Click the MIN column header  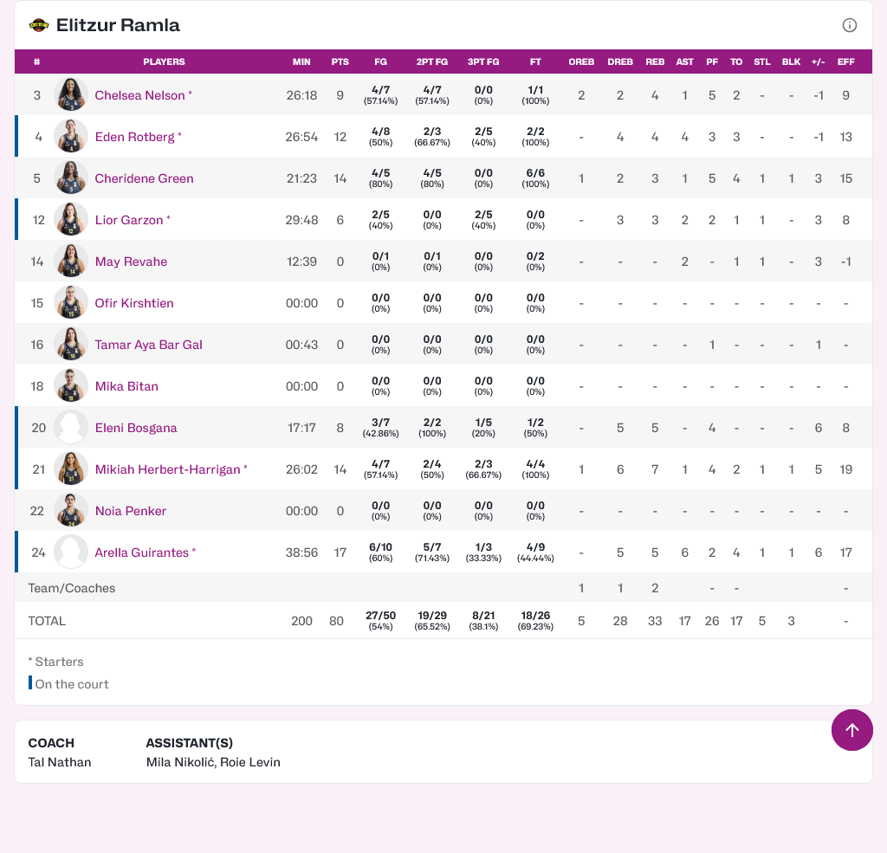point(301,62)
